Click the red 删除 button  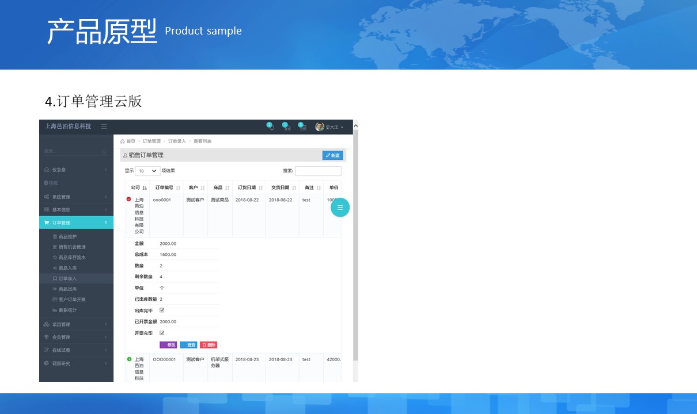pos(209,345)
